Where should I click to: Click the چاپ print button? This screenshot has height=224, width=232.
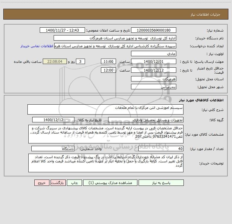[74, 183]
